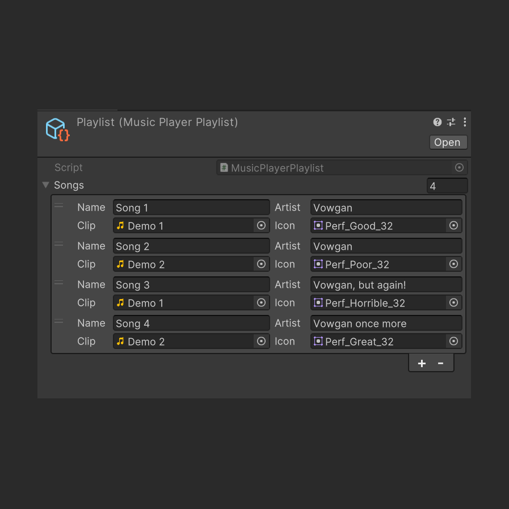Remove a song with the - button
The image size is (509, 509).
pyautogui.click(x=440, y=363)
